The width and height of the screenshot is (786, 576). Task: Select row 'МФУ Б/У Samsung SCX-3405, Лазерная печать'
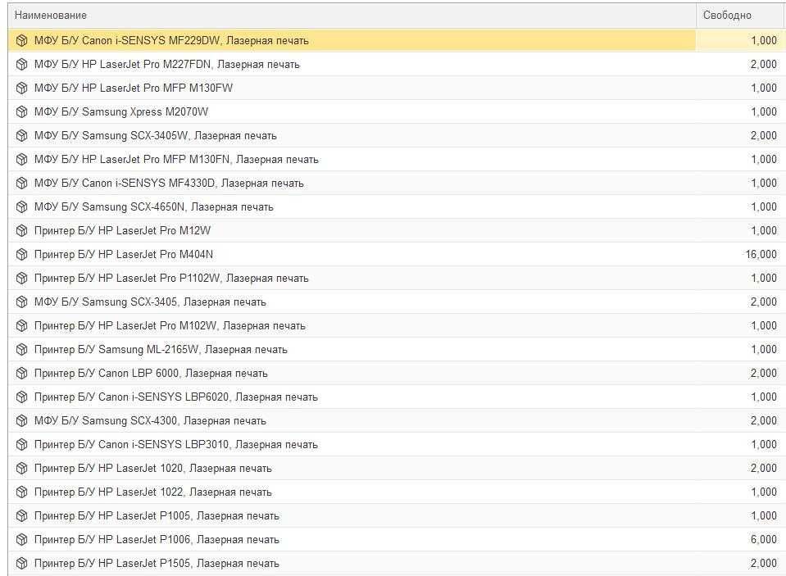(397, 302)
